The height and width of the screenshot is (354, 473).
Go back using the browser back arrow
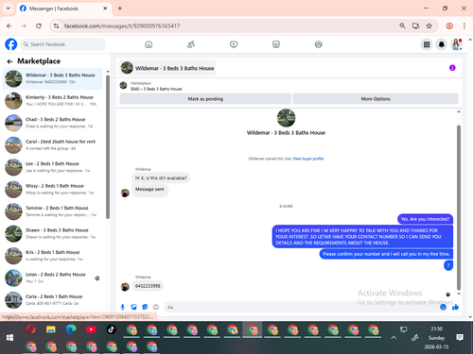click(9, 25)
